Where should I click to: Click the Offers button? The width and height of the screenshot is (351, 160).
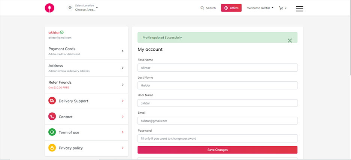[x=231, y=8]
